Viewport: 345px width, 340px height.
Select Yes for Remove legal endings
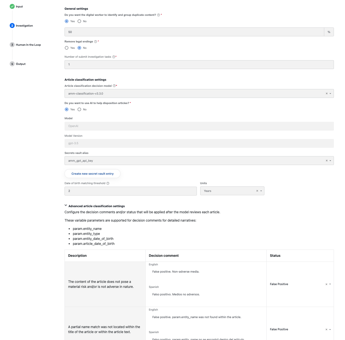66,48
